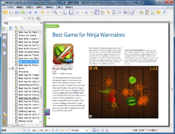Open the Bookmarks sidebar panel icon
The image size is (175, 134).
click(x=4, y=29)
